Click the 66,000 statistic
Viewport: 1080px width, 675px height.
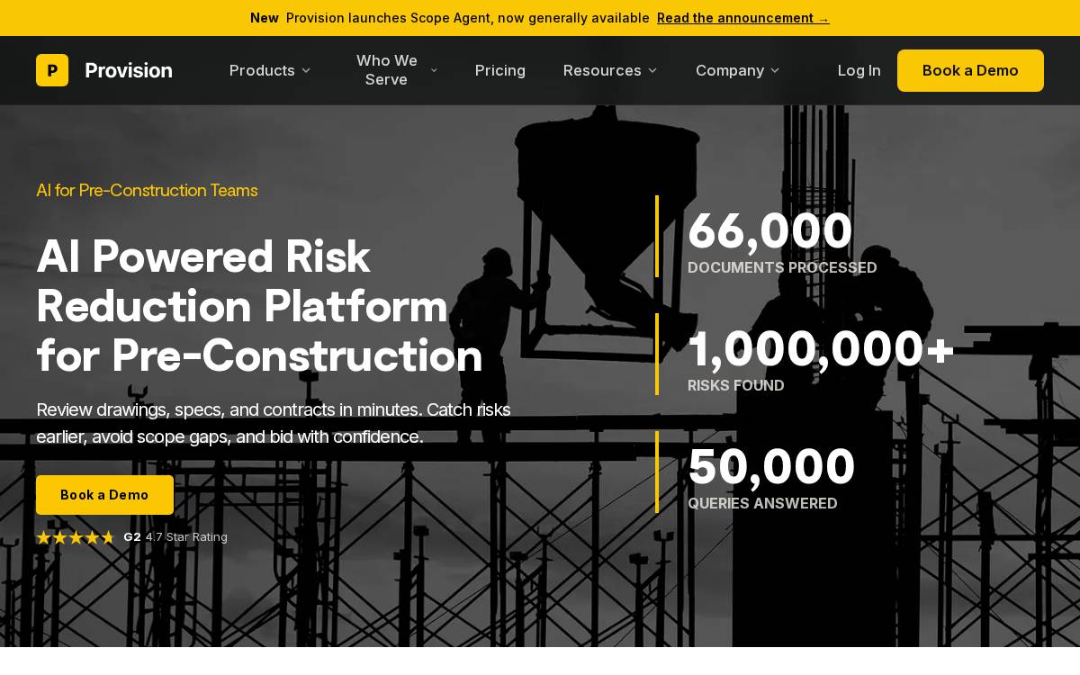tap(770, 230)
